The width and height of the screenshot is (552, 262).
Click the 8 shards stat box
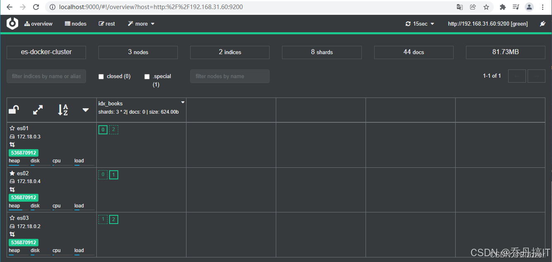click(x=322, y=52)
